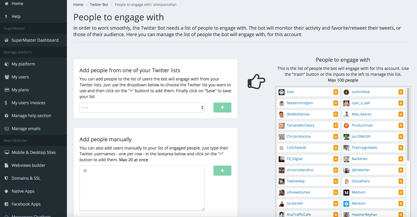Screen dimensions: 417x217
Task: Click trash icon for Max_Azarov
Action: (x=401, y=114)
